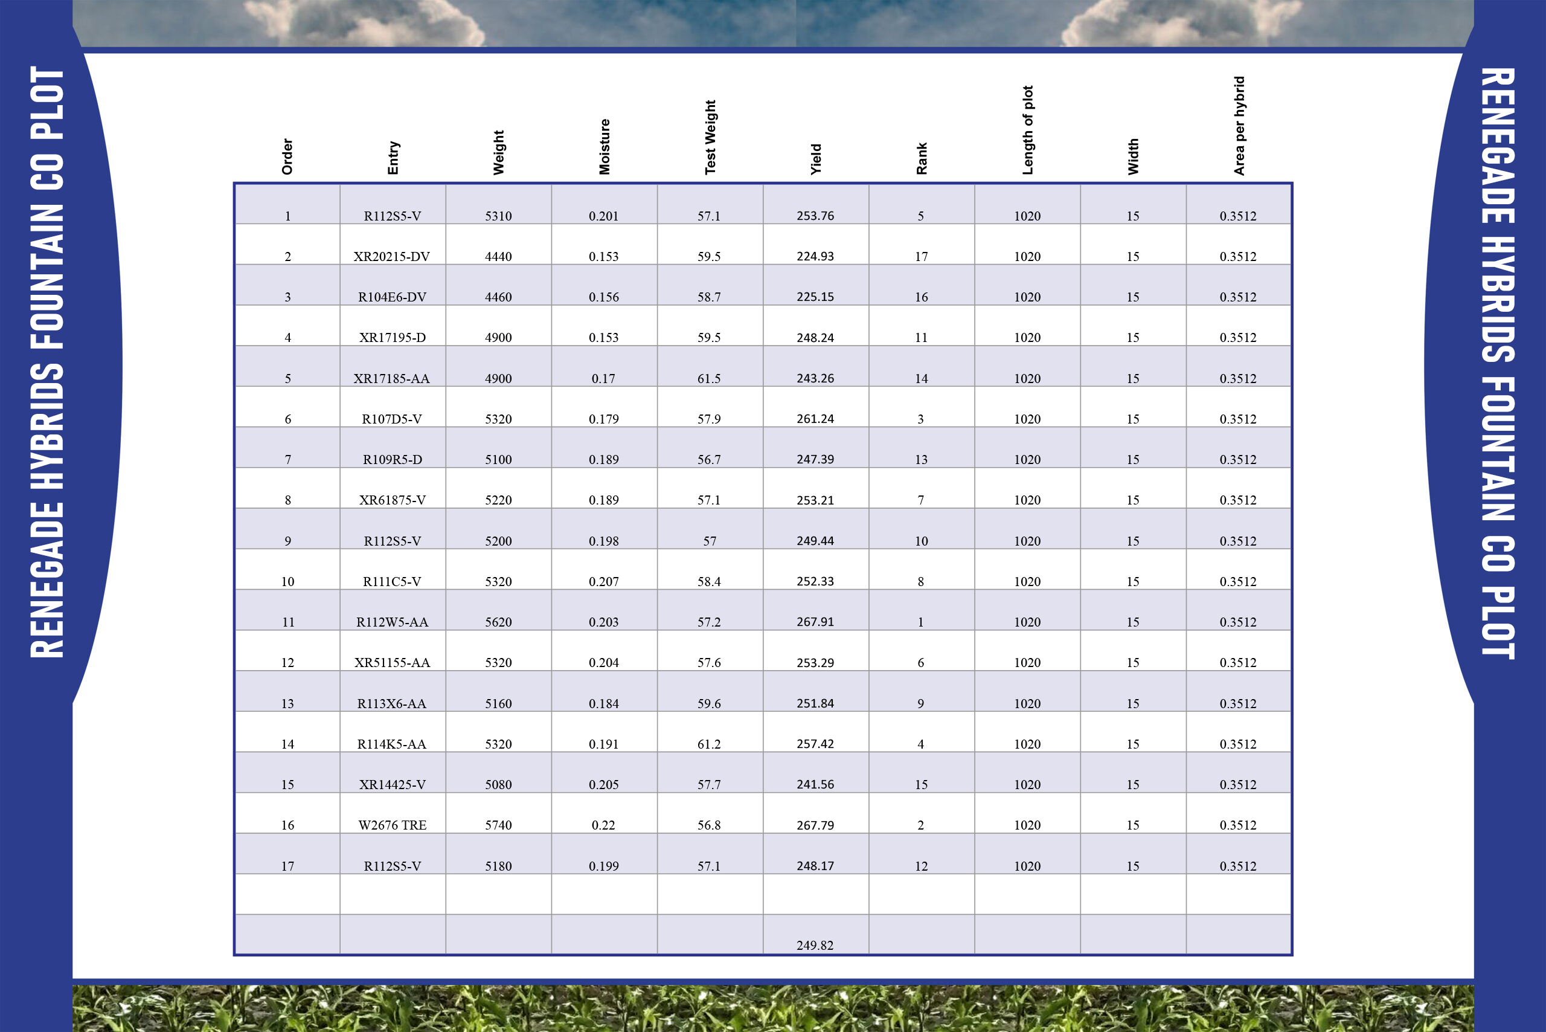Select entry R112W5-AA cell
Screen dimensions: 1546x1032
click(392, 622)
